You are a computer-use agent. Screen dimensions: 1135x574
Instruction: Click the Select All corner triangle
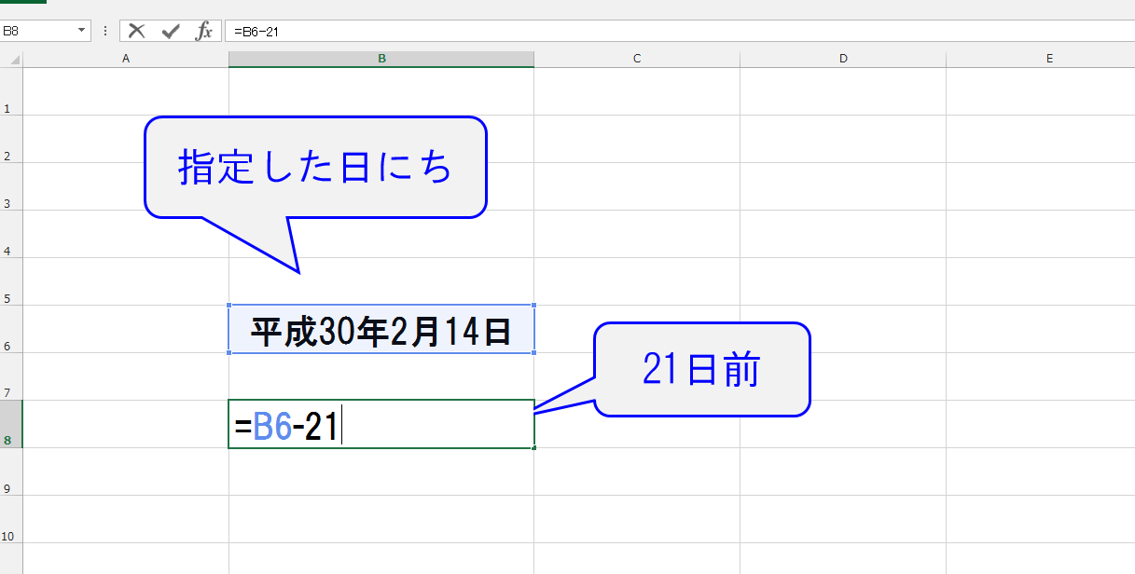point(14,60)
